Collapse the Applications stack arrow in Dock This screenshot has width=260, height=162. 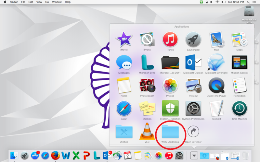[x=194, y=155]
